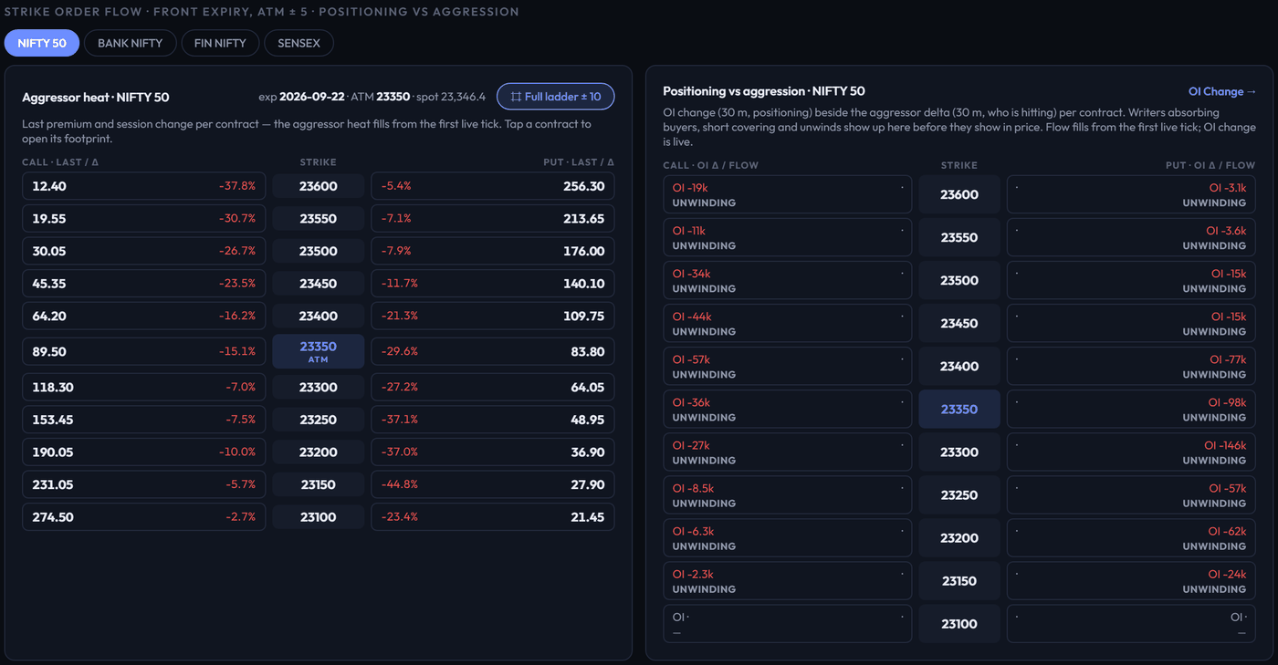Open the 23500 call contract at 30.05
The image size is (1278, 665).
[144, 251]
